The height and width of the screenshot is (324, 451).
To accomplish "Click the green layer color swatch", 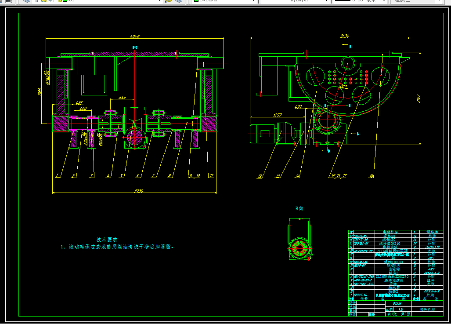I will pyautogui.click(x=65, y=1).
